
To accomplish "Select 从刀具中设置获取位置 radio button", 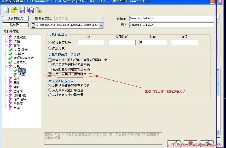I will [50, 90].
